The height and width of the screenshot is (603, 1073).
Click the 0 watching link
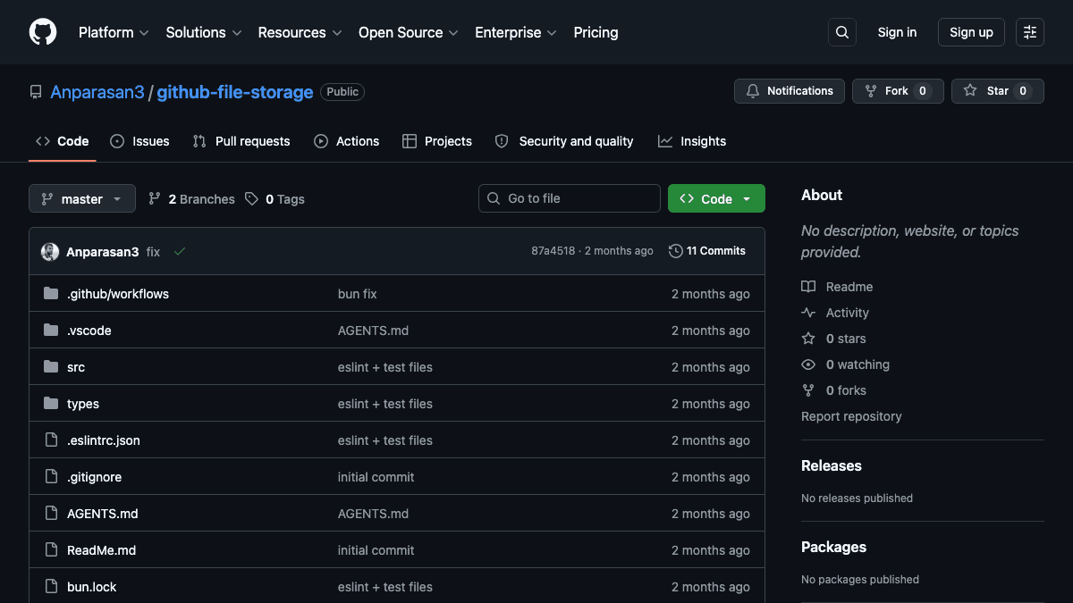coord(845,364)
